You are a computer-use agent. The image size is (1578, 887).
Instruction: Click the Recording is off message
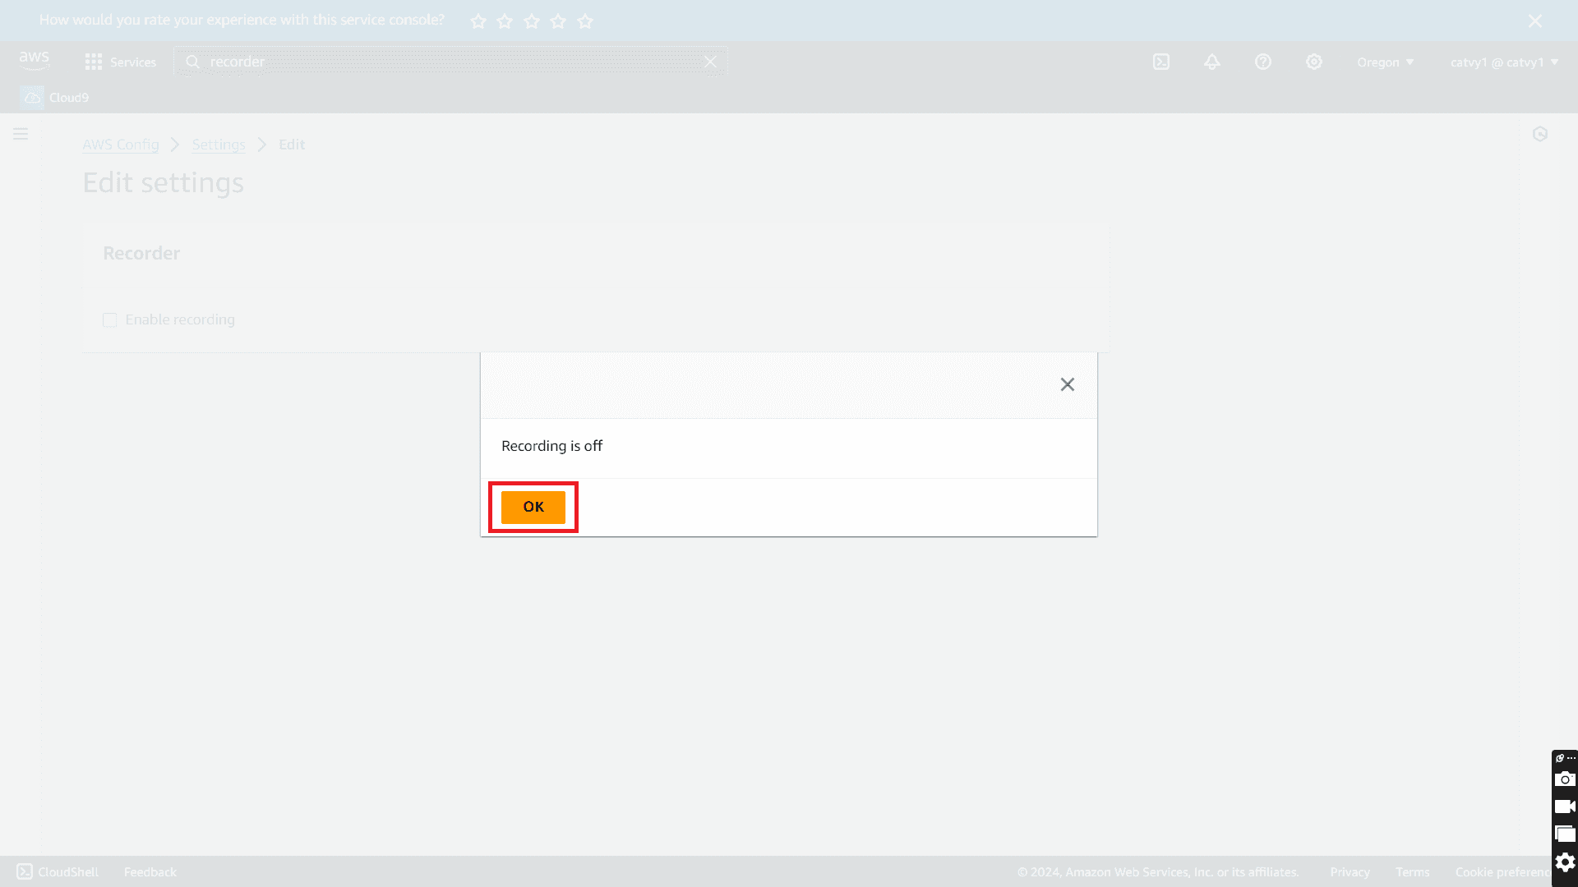click(x=551, y=446)
